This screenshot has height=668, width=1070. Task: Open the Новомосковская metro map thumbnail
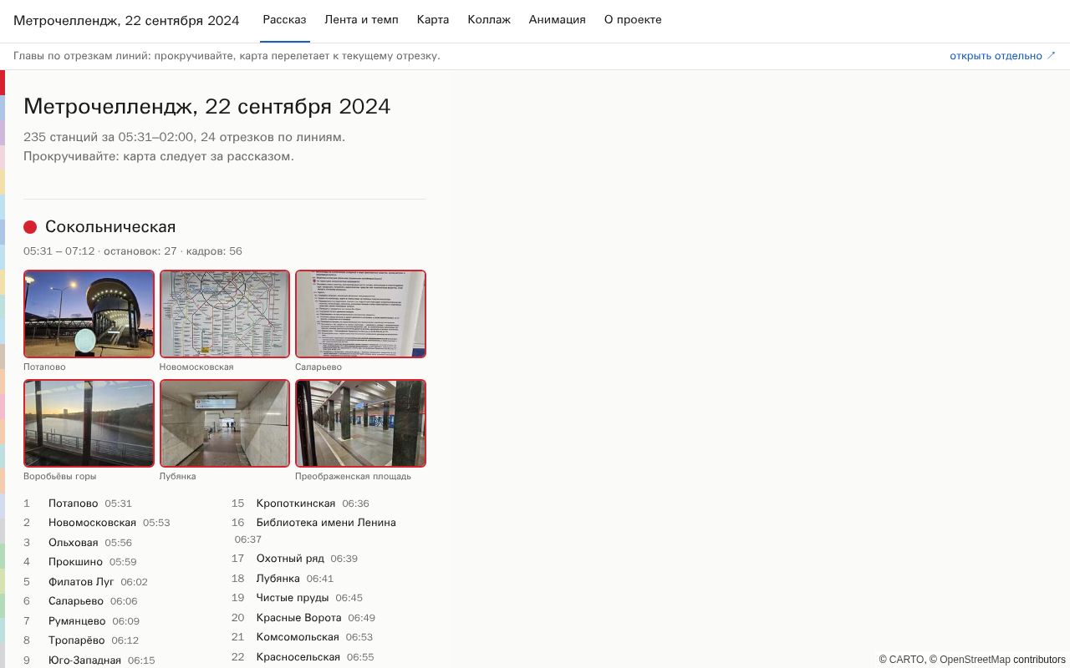tap(225, 314)
